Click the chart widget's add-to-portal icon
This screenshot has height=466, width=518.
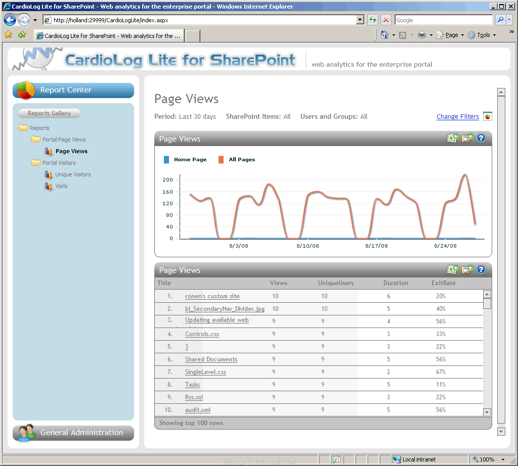(x=467, y=138)
